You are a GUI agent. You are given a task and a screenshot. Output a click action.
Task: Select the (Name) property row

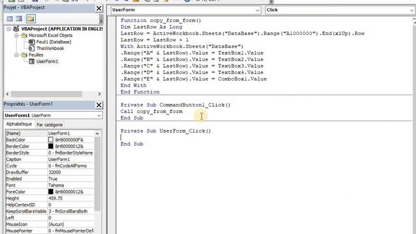(49, 133)
